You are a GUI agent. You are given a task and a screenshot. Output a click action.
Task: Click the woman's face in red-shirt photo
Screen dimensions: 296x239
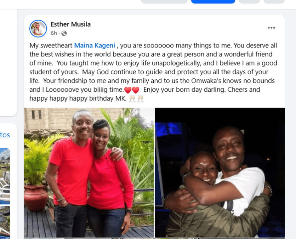[x=101, y=138]
